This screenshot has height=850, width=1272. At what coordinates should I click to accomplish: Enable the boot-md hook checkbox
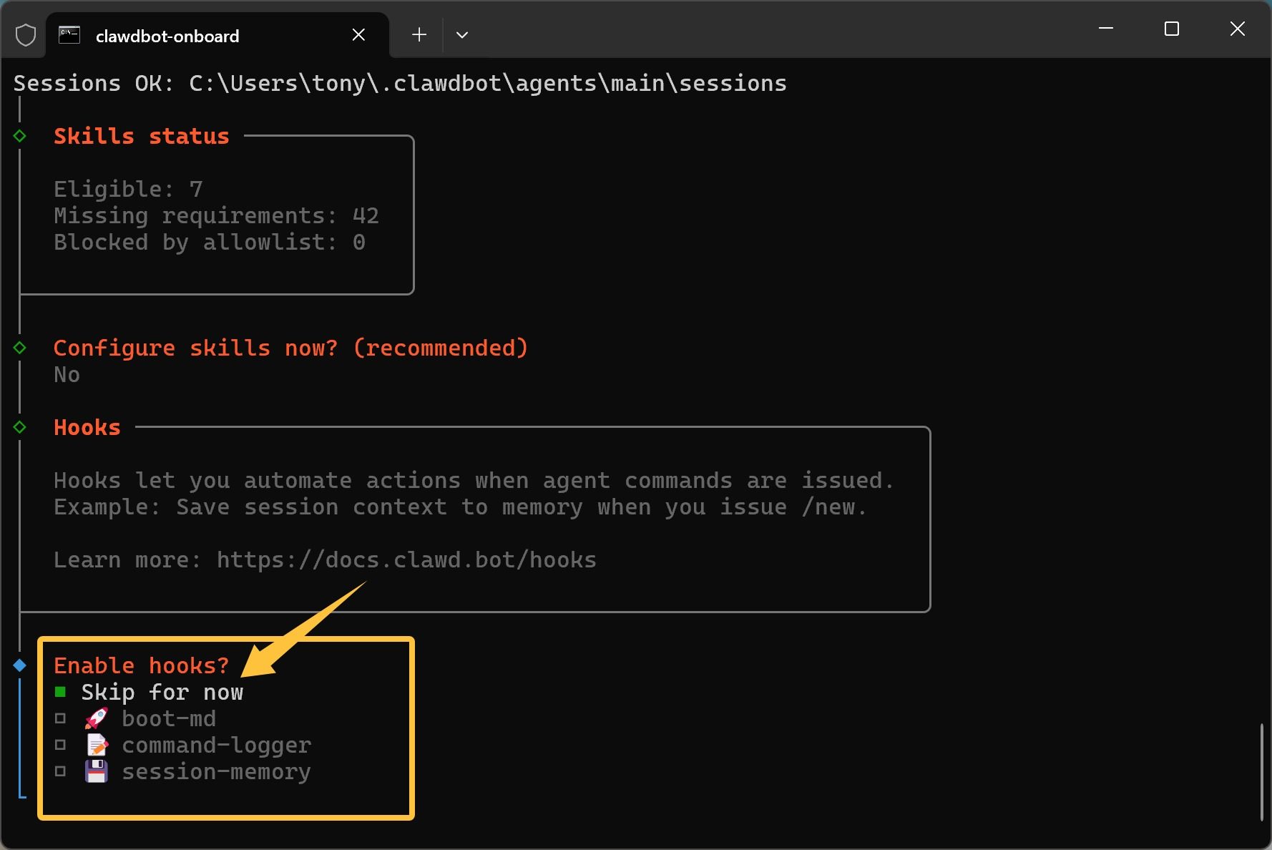61,718
